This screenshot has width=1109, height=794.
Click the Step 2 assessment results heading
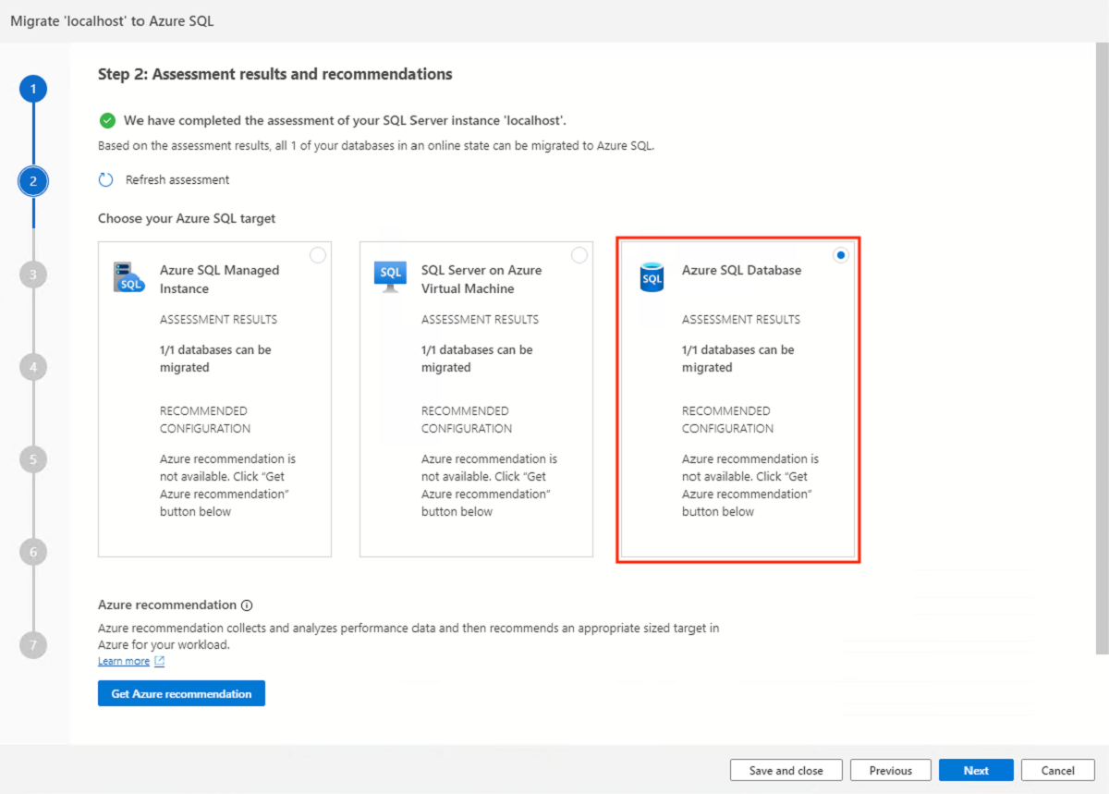[x=275, y=74]
